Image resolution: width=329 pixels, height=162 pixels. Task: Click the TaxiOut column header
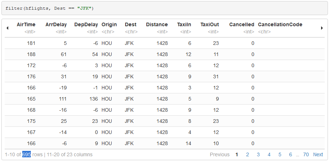[x=210, y=25]
